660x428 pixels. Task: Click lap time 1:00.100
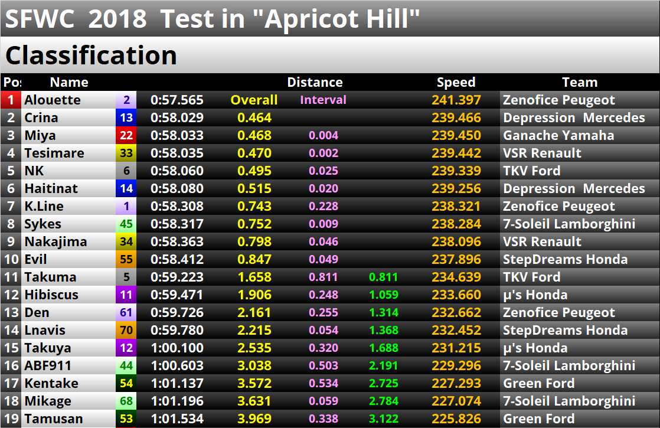click(x=177, y=348)
